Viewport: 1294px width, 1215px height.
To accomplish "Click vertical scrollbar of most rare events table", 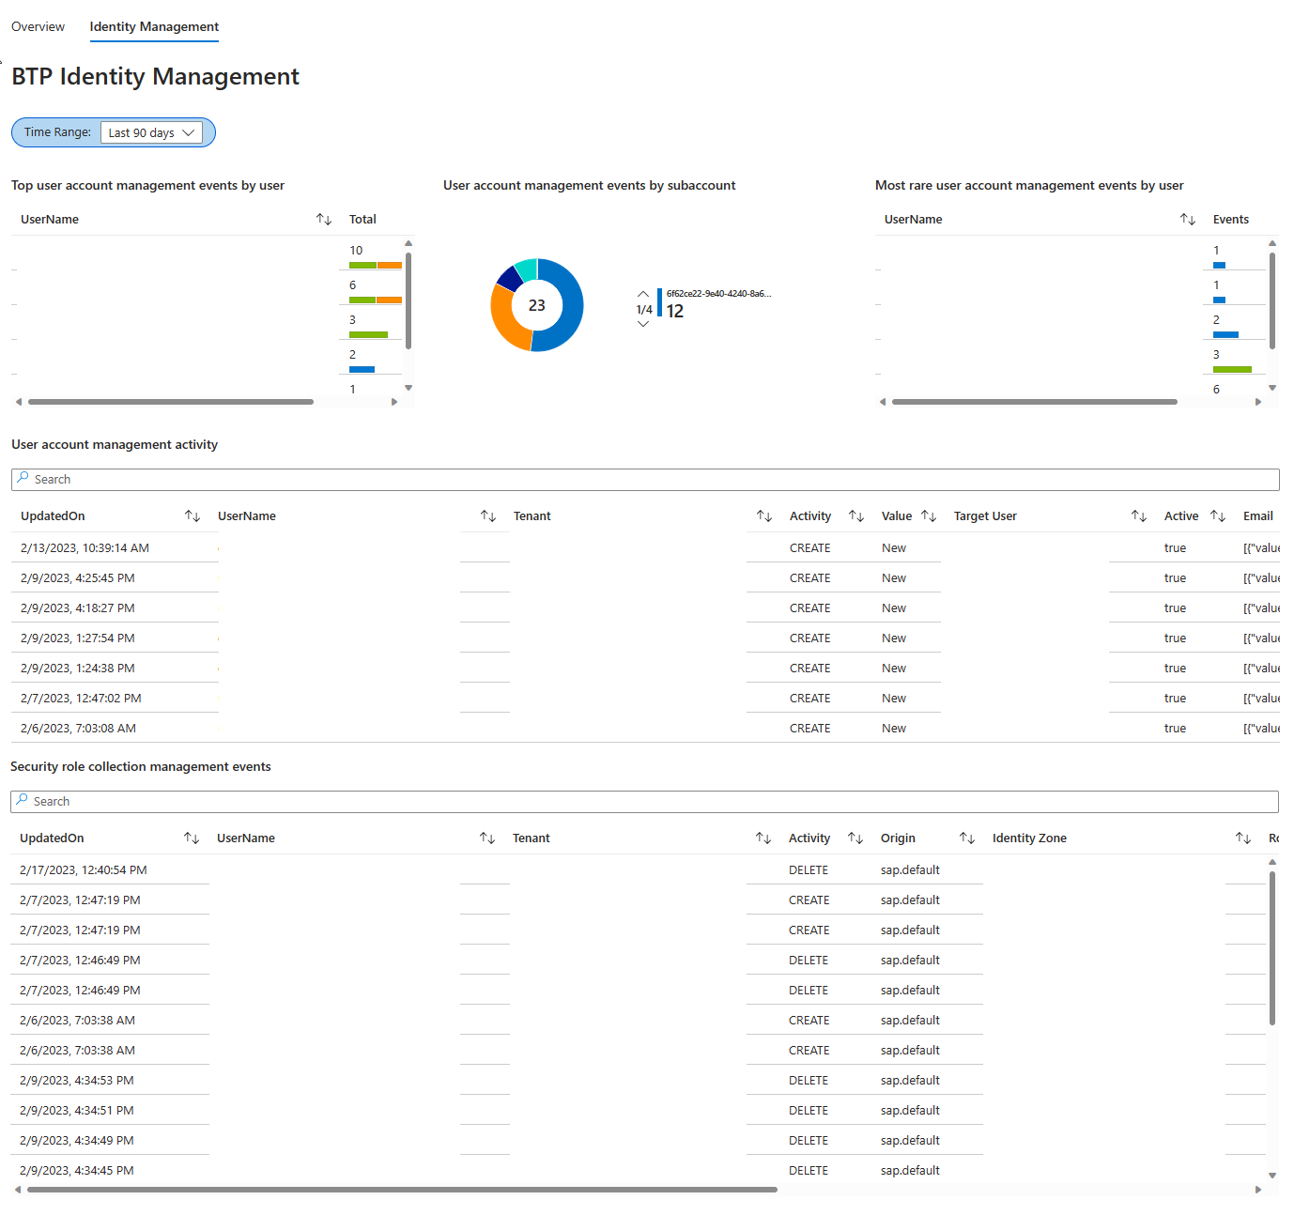I will pos(1272,300).
